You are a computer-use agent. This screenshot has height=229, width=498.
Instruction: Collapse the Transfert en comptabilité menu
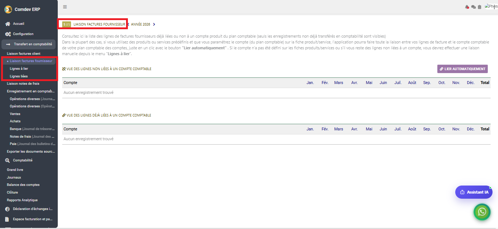click(x=28, y=44)
